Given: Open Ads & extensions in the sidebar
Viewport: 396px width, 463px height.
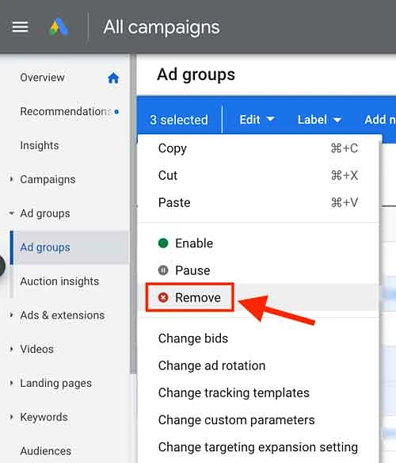Looking at the screenshot, I should click(x=63, y=315).
